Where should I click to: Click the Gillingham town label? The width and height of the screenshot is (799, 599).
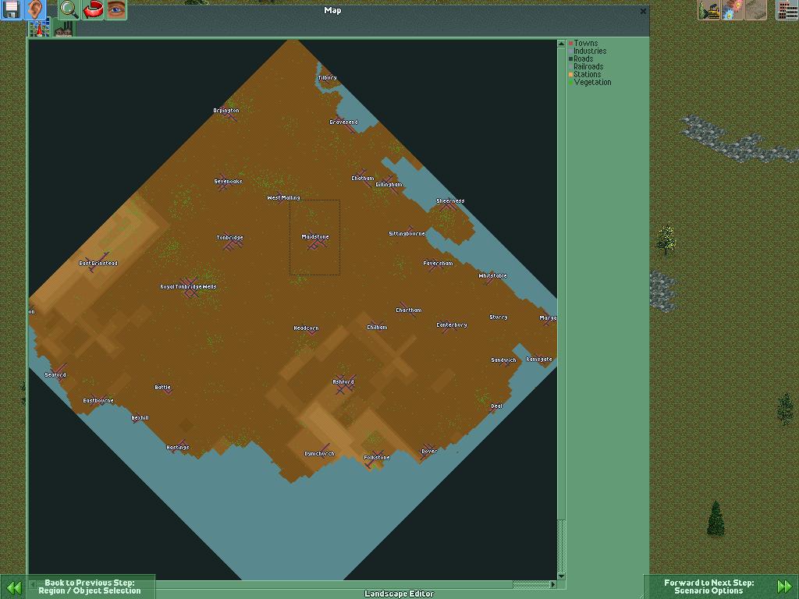point(389,184)
